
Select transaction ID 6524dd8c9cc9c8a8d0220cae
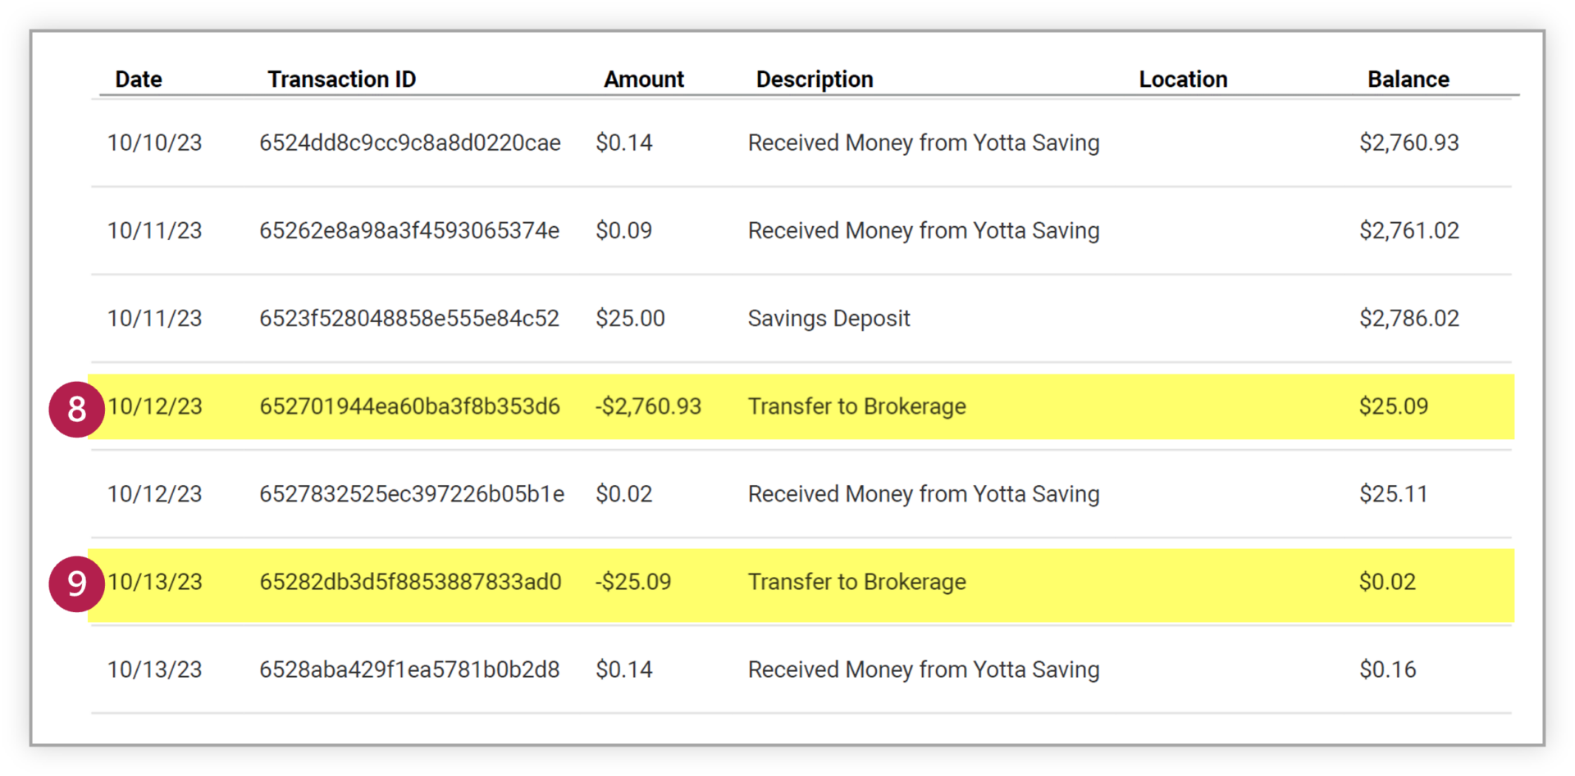tap(409, 143)
